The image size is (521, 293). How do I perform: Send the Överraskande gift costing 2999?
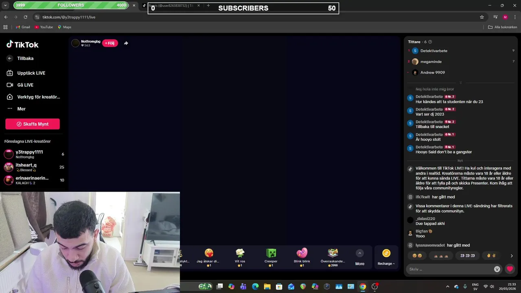(x=333, y=257)
